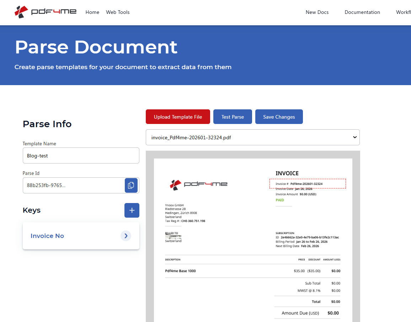Select the Invoice No key entry
411x322 pixels.
coord(47,235)
